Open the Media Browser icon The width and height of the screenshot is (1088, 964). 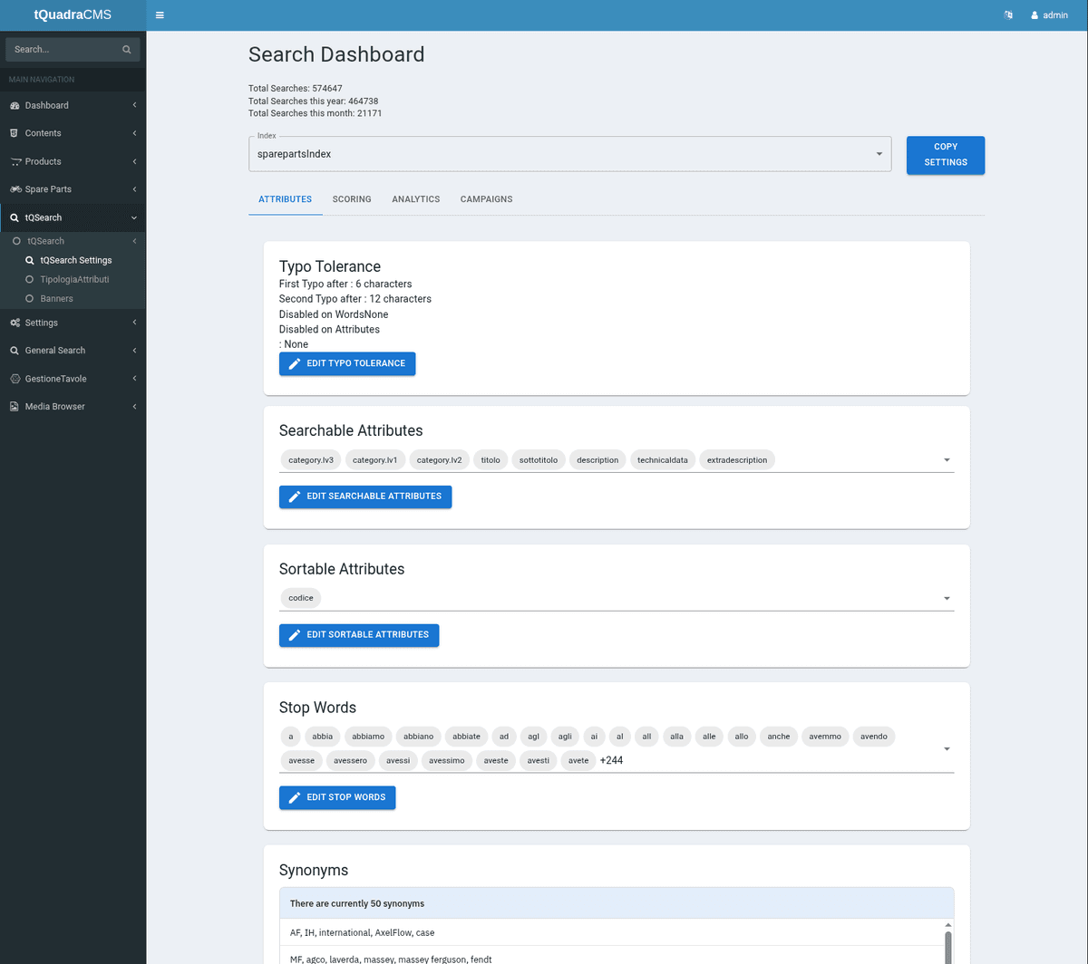pyautogui.click(x=15, y=406)
